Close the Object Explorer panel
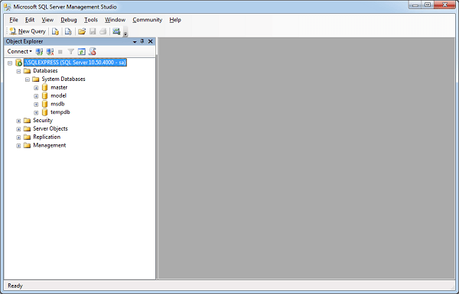The height and width of the screenshot is (294, 459). [151, 41]
